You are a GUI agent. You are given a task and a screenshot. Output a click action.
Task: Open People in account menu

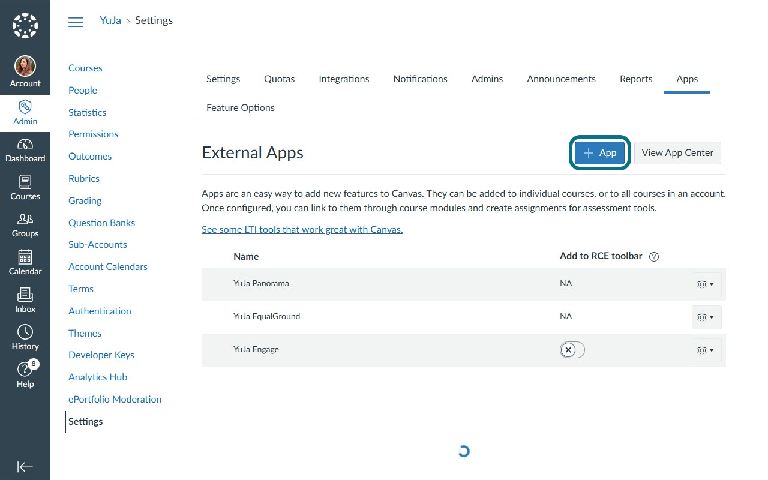pyautogui.click(x=83, y=91)
